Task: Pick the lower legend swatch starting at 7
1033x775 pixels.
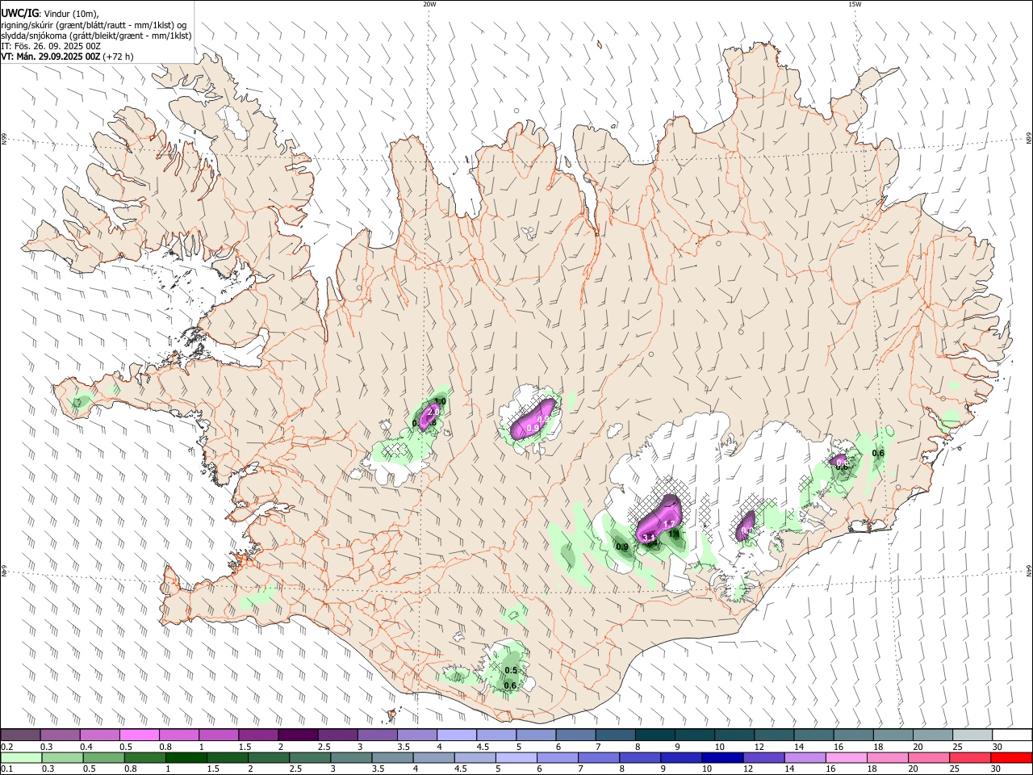Action: (598, 757)
